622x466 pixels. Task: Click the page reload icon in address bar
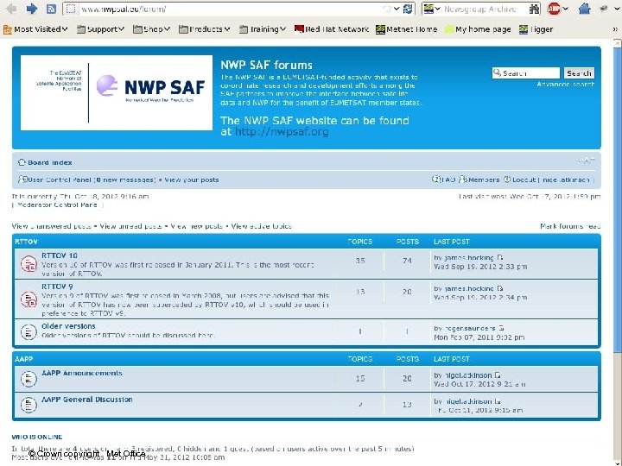point(408,9)
